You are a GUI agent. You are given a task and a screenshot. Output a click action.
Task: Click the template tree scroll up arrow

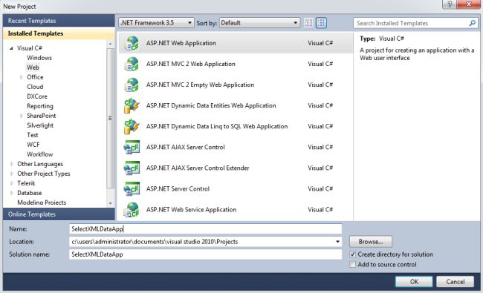coord(110,44)
